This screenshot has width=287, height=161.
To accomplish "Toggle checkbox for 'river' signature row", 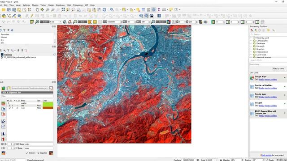I will tap(10, 108).
